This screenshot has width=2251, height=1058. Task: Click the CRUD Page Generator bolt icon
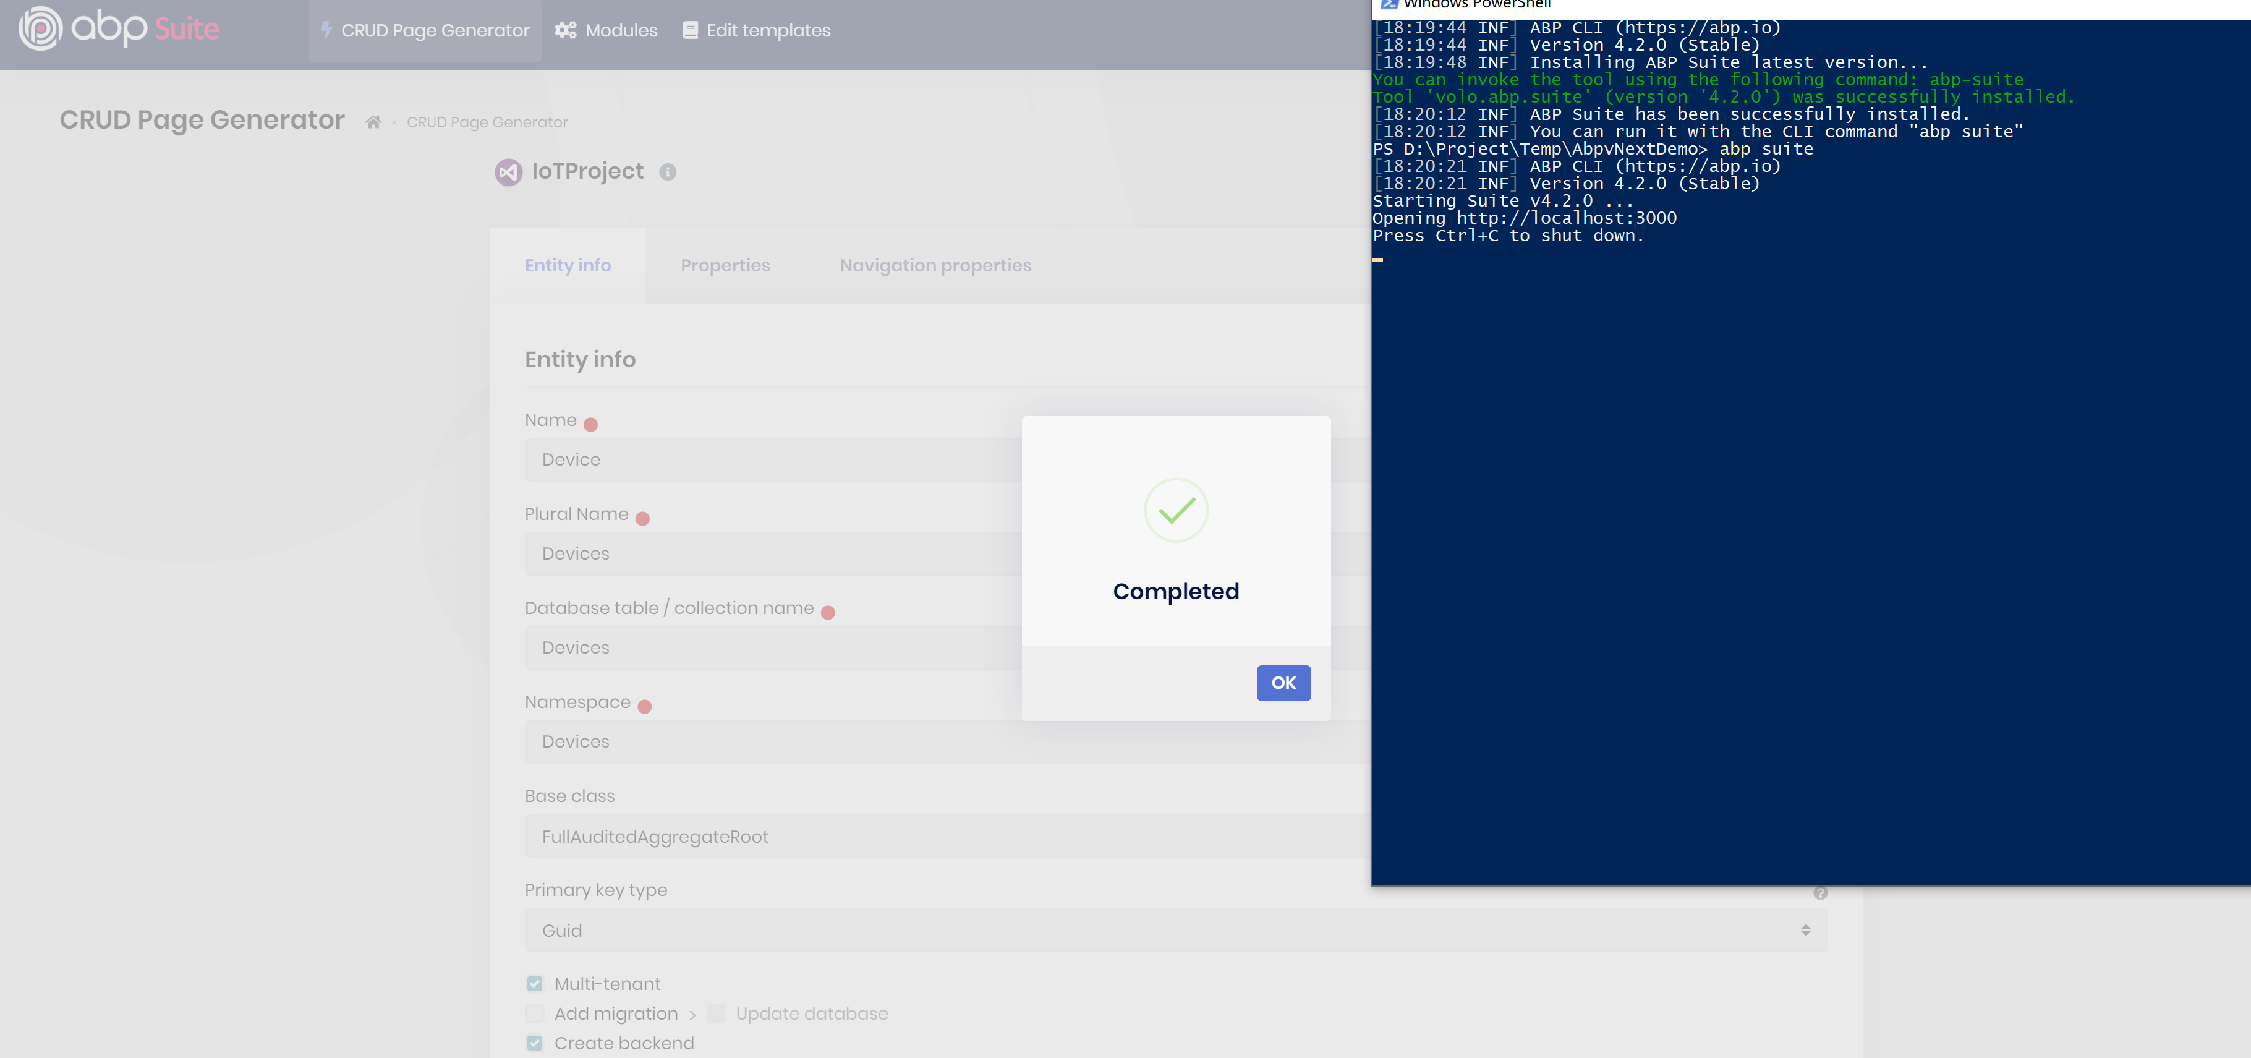coord(326,30)
